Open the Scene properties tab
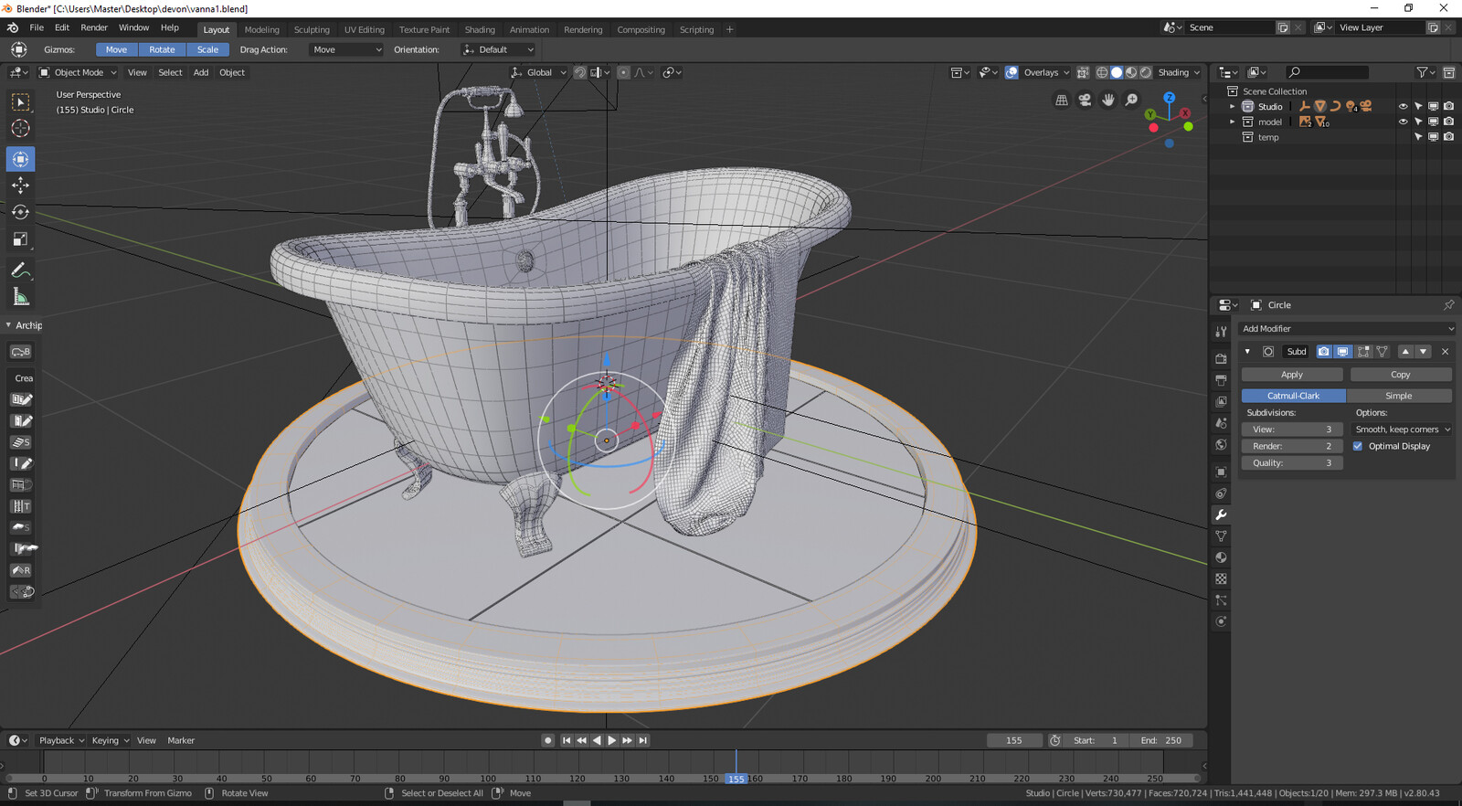The width and height of the screenshot is (1462, 806). 1221,423
